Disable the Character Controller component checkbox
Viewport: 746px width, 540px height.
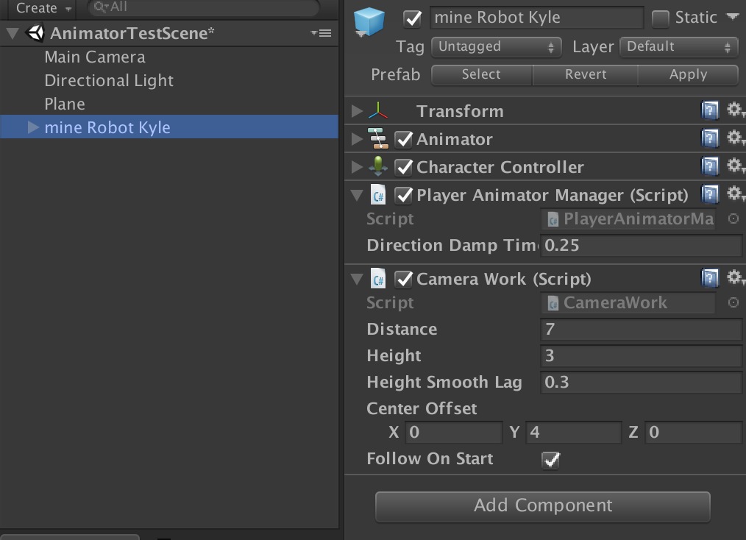click(x=403, y=168)
